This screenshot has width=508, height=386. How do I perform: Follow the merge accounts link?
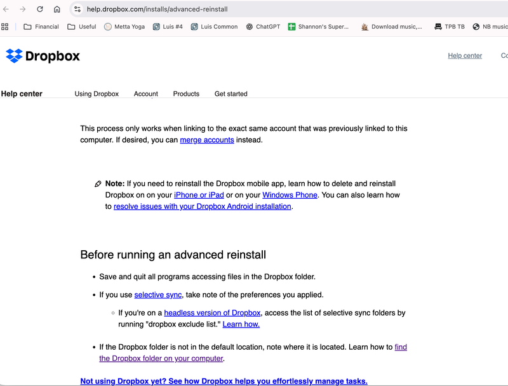tap(207, 140)
